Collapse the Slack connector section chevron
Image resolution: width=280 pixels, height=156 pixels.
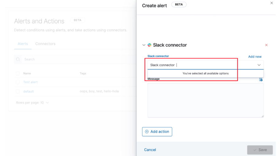pyautogui.click(x=144, y=45)
